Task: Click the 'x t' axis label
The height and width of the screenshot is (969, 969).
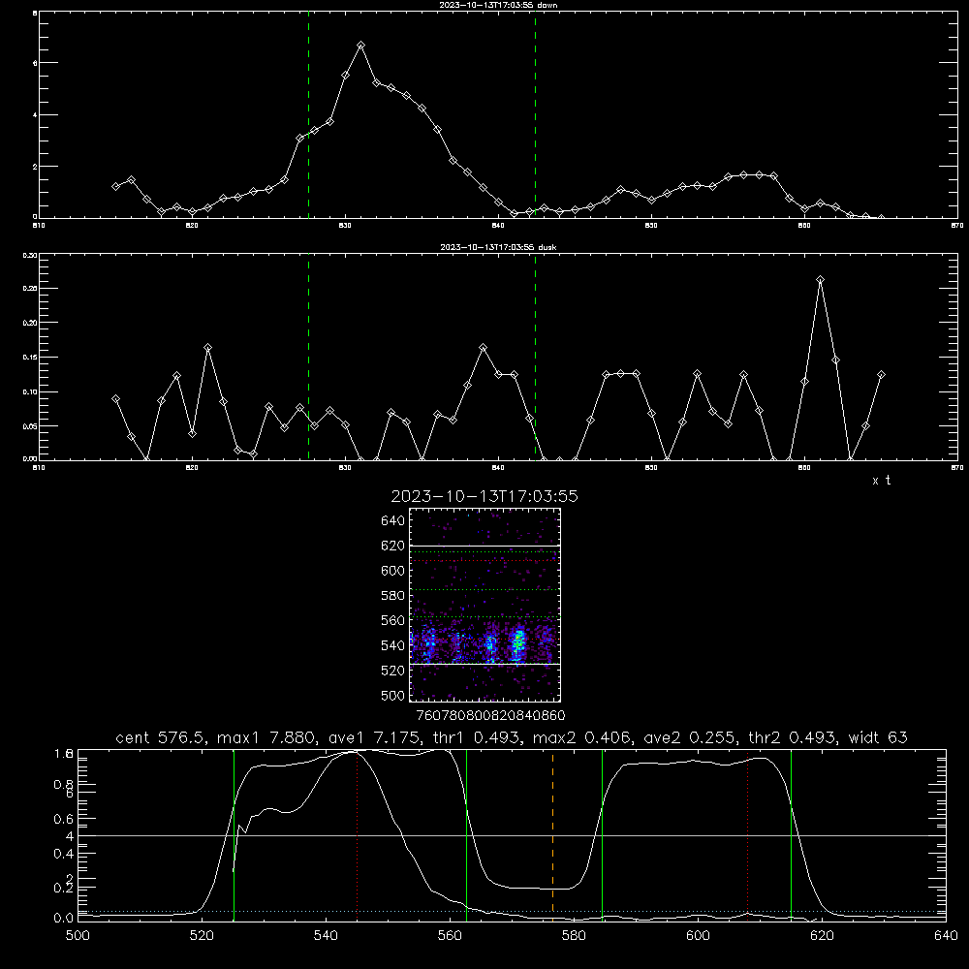Action: click(x=881, y=481)
